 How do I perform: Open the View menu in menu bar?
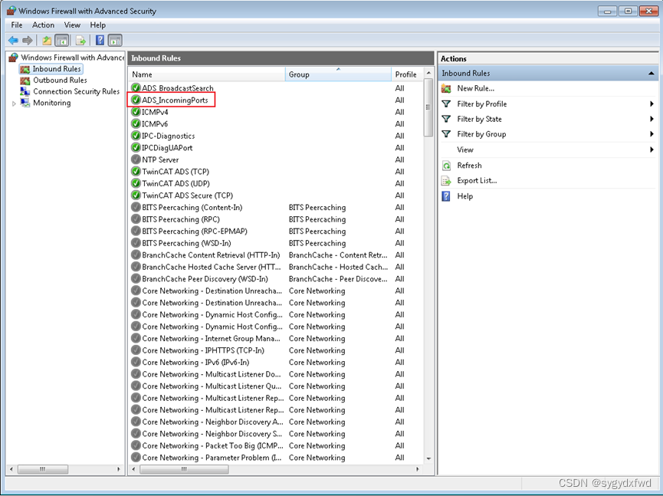point(72,25)
